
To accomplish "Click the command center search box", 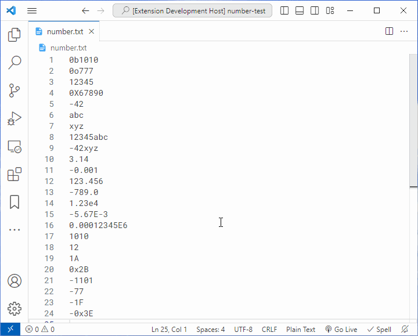I will (x=193, y=10).
